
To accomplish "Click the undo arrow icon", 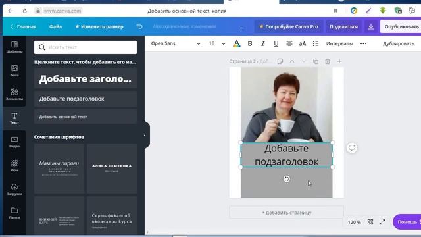I will click(x=139, y=26).
